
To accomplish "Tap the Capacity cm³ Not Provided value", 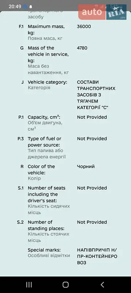I will point(92,117).
